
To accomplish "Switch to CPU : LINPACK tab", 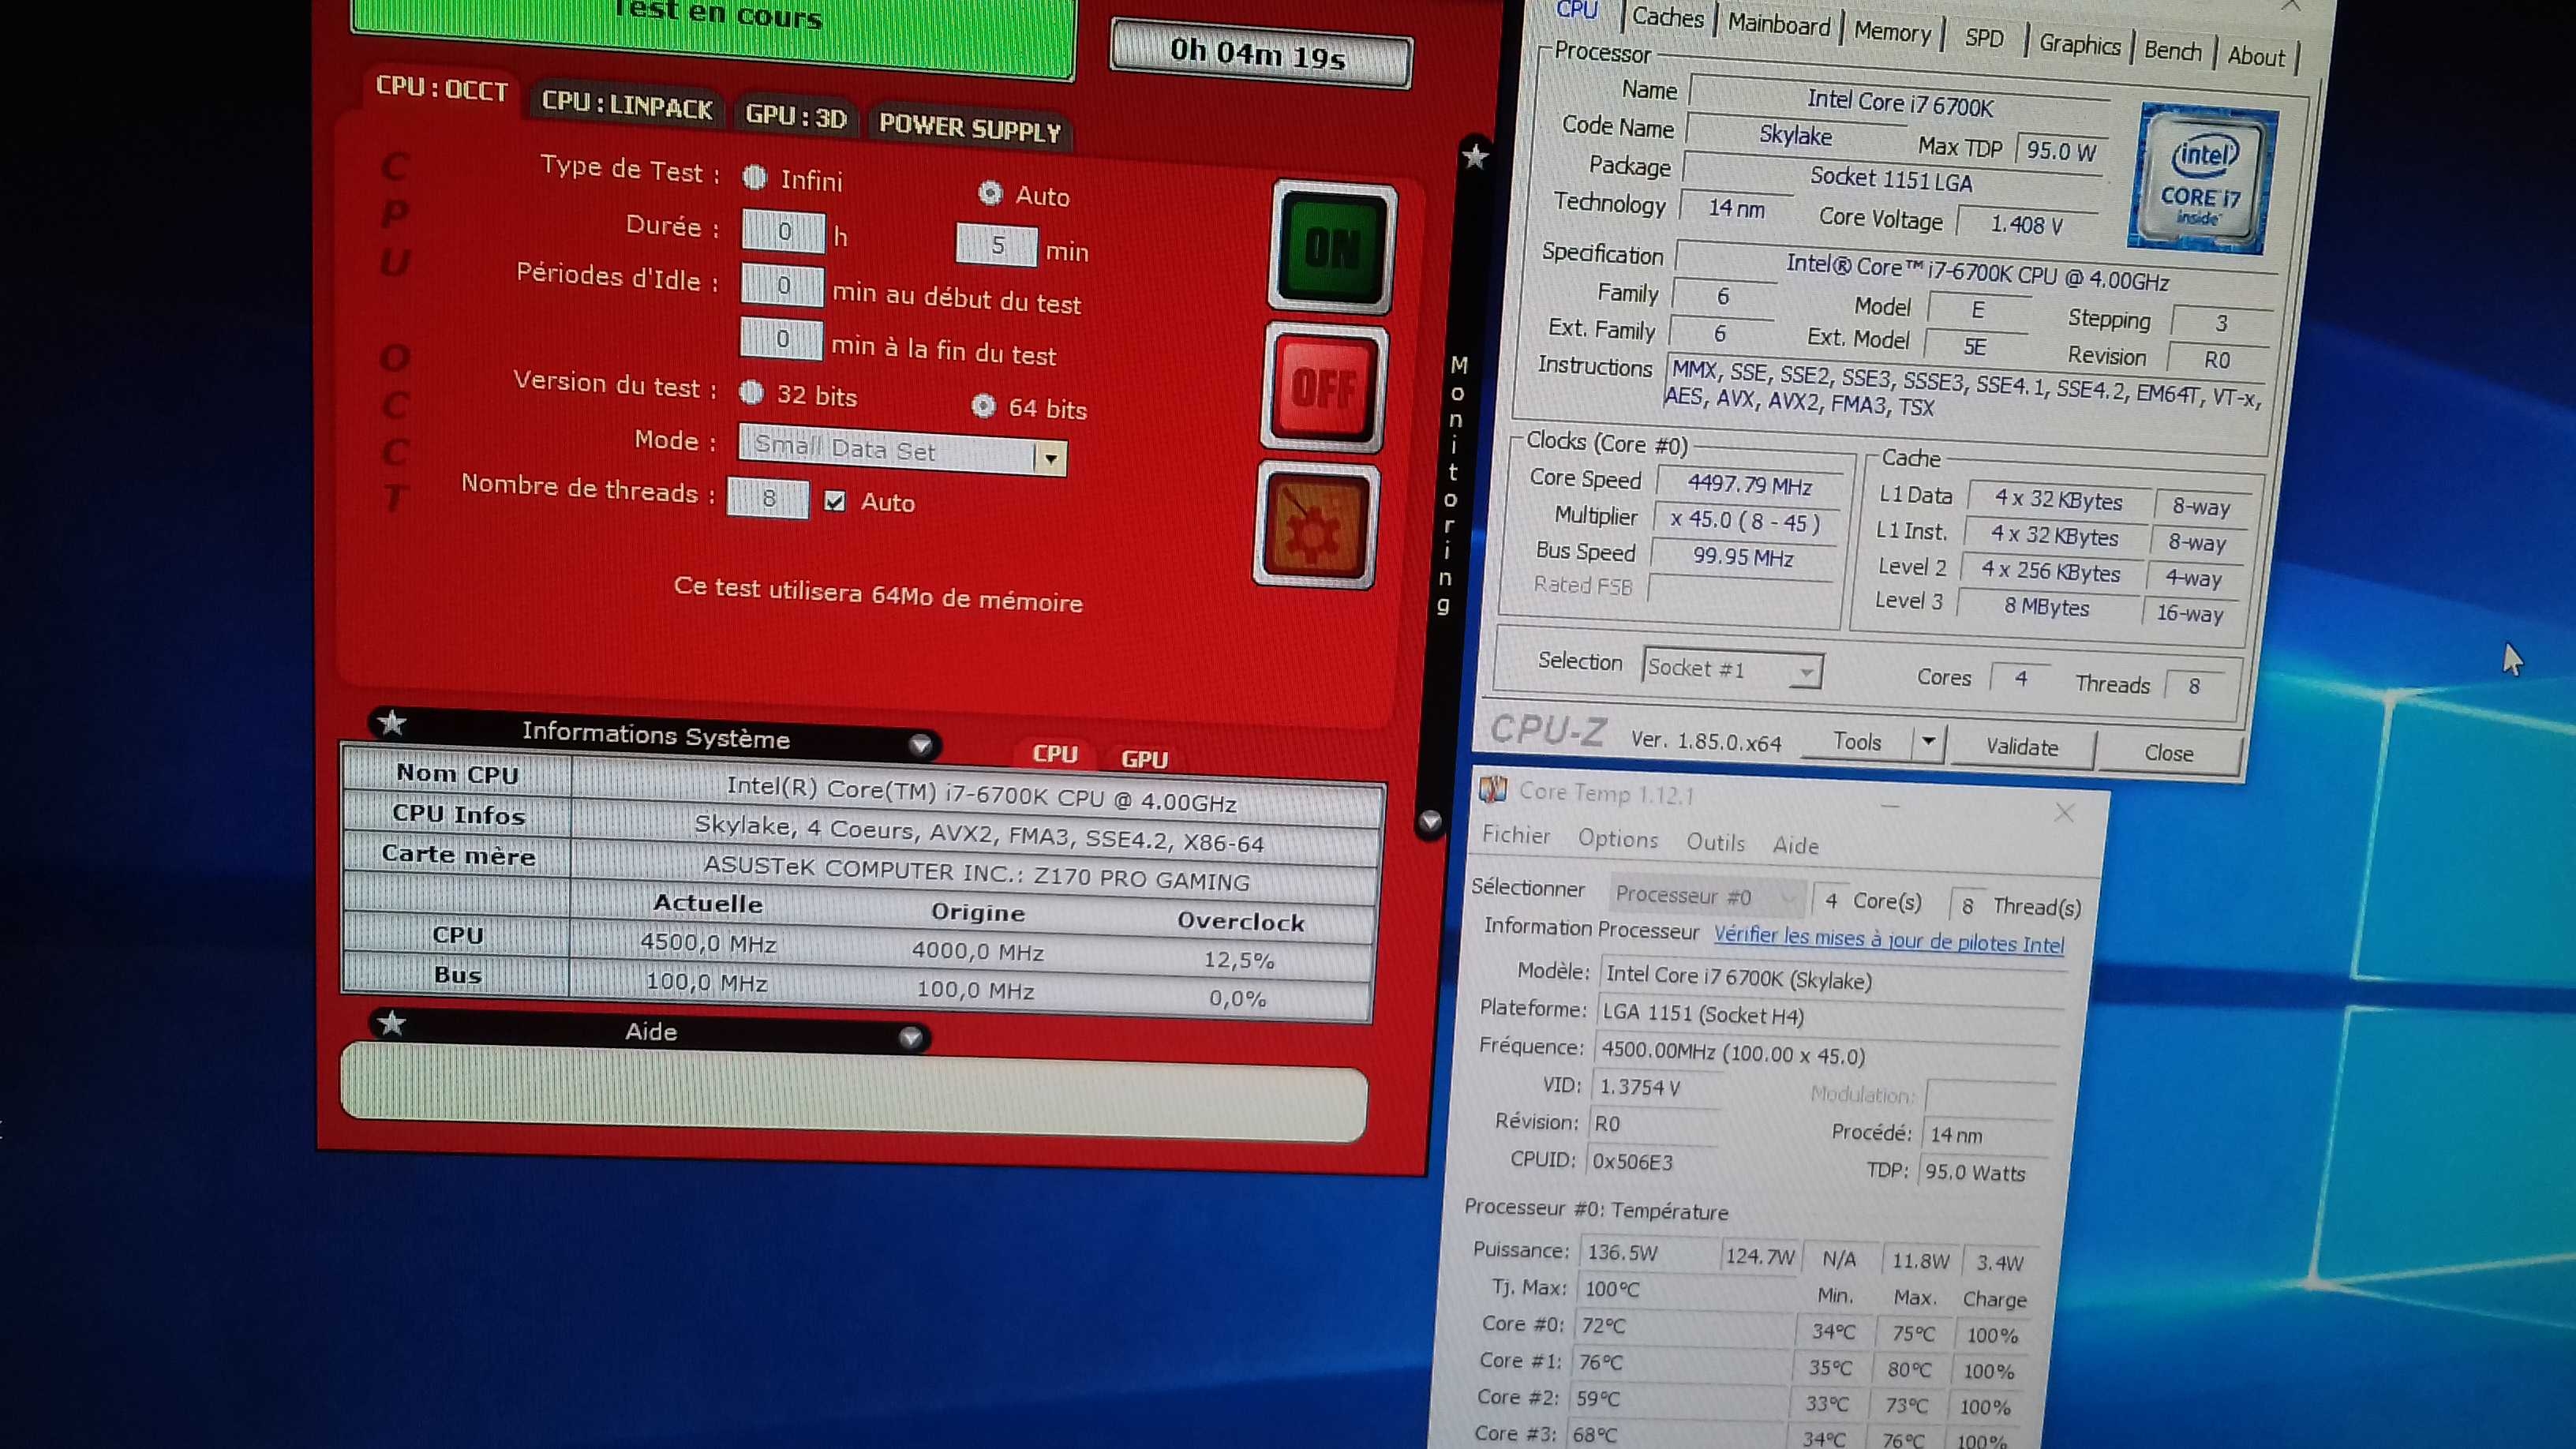I will [x=627, y=106].
